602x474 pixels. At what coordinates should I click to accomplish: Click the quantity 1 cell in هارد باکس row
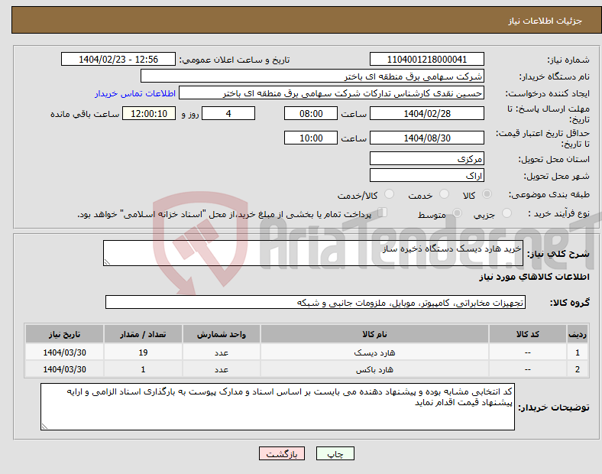(143, 369)
